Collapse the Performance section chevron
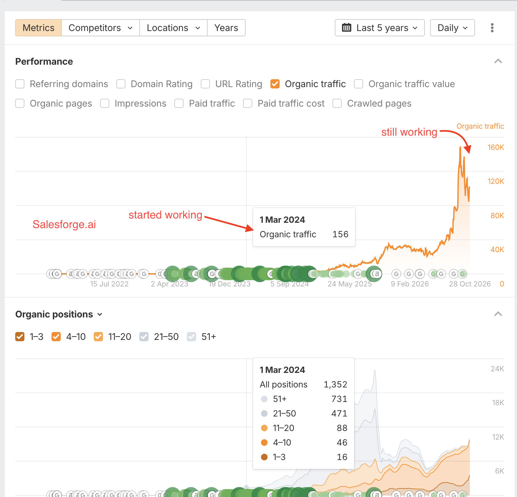 coord(498,61)
